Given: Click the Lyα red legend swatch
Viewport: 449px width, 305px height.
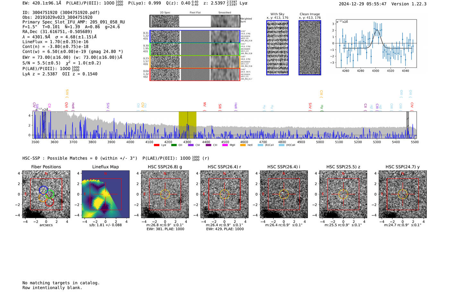Looking at the screenshot, I should tap(157, 145).
